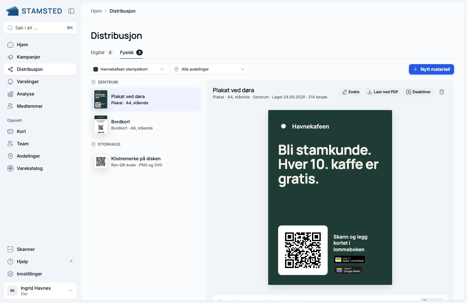Click the Kort card icon

pyautogui.click(x=10, y=131)
